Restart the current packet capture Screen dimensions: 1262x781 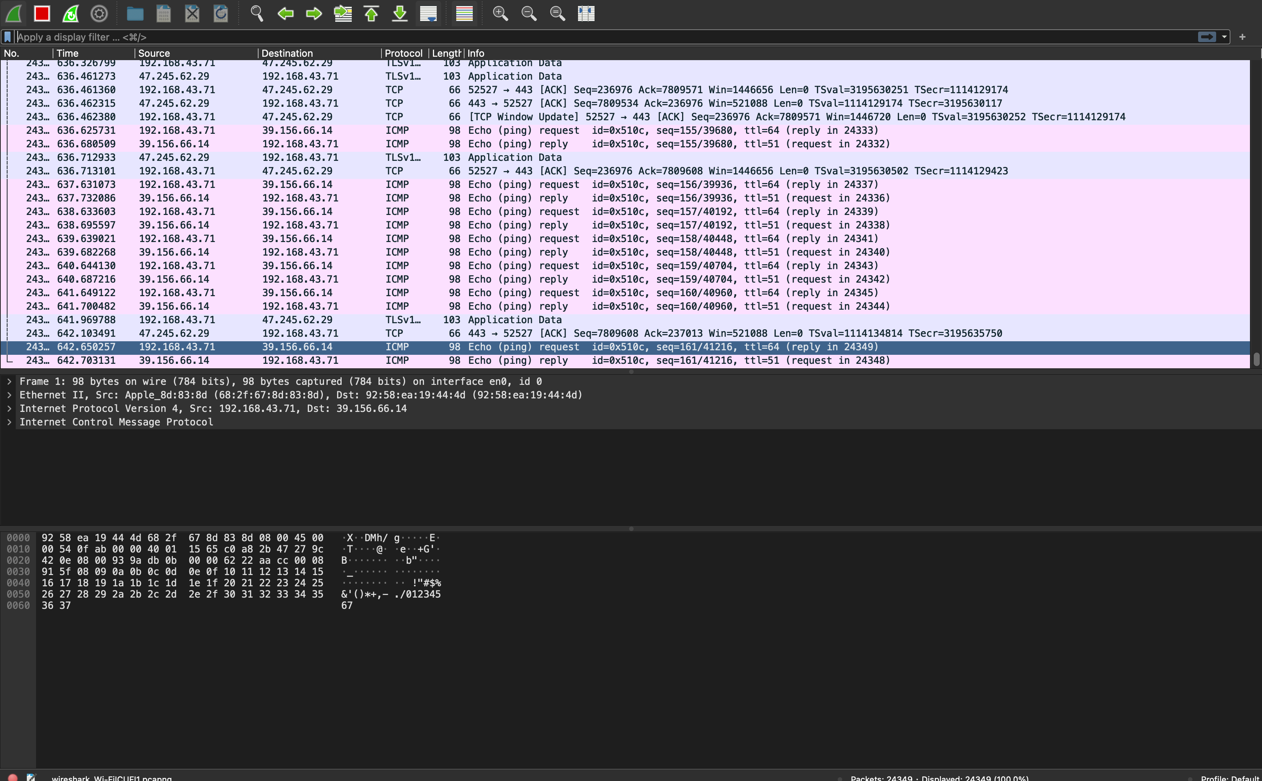pyautogui.click(x=71, y=14)
